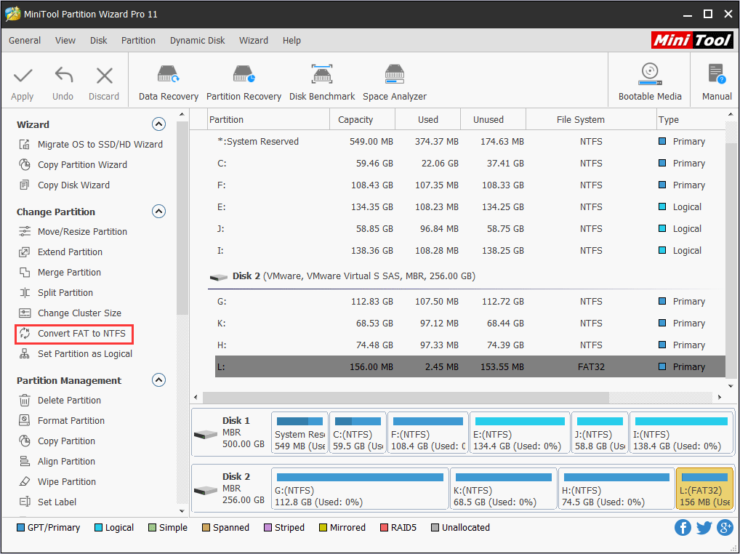Click K:(NTFS) block in Disk 2 map

[x=503, y=489]
